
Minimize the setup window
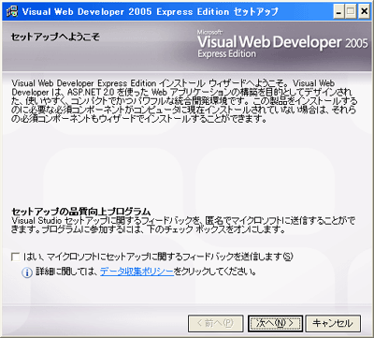[338, 12]
